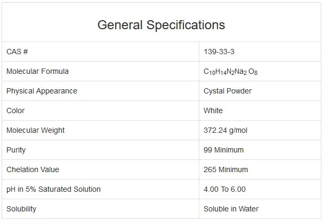Select the Chelation Value label

point(33,169)
